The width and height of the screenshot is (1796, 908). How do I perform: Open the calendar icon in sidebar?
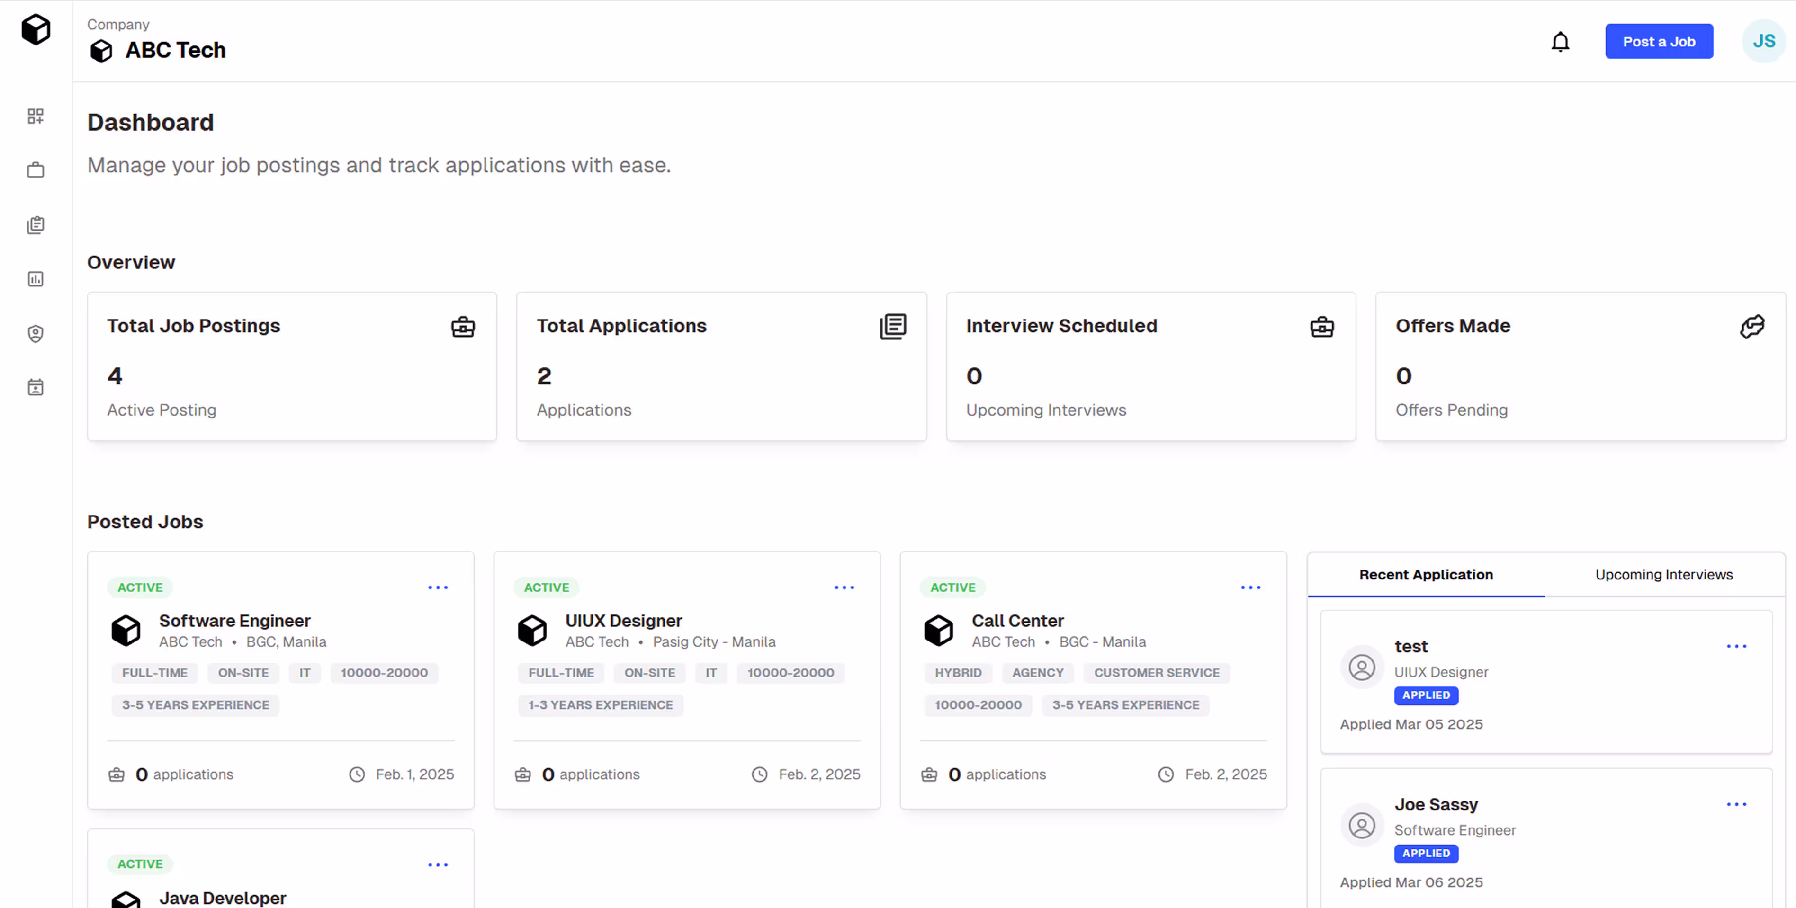tap(36, 387)
